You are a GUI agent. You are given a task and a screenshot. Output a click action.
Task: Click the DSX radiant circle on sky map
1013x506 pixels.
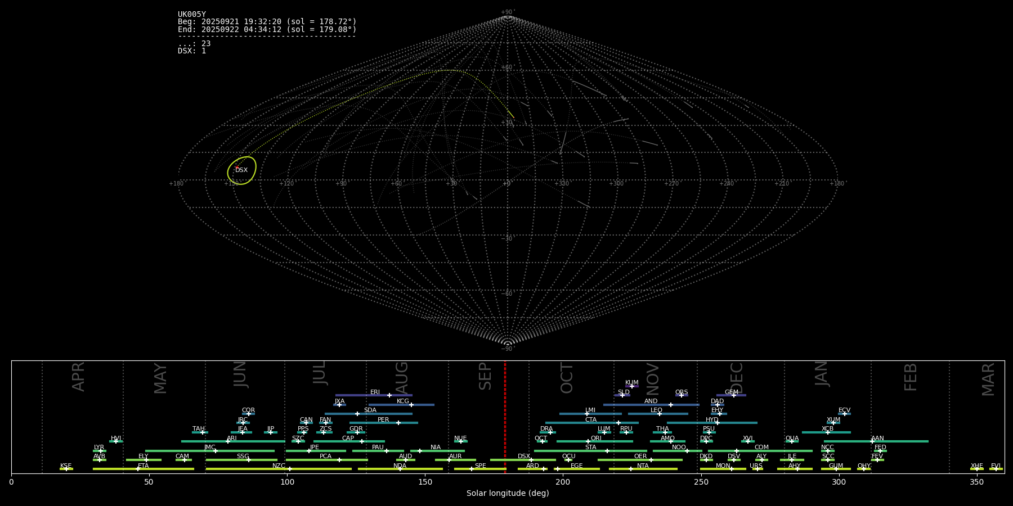242,170
